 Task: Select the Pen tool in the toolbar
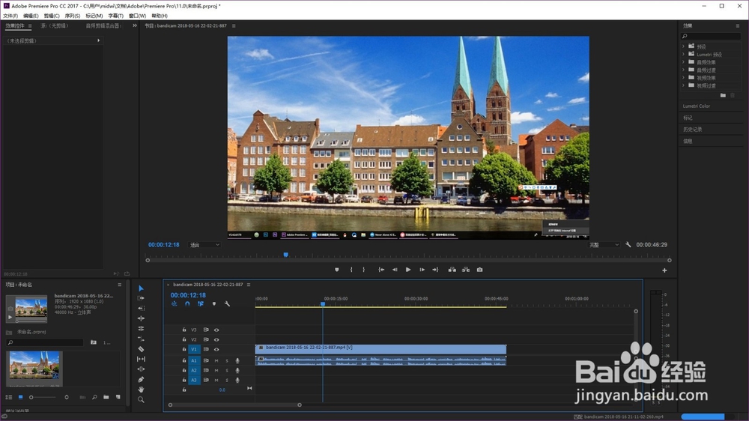(x=141, y=380)
